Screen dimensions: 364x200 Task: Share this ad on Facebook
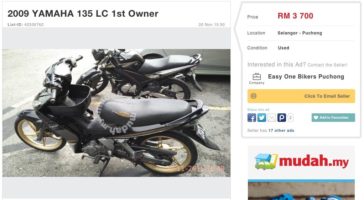pyautogui.click(x=252, y=118)
